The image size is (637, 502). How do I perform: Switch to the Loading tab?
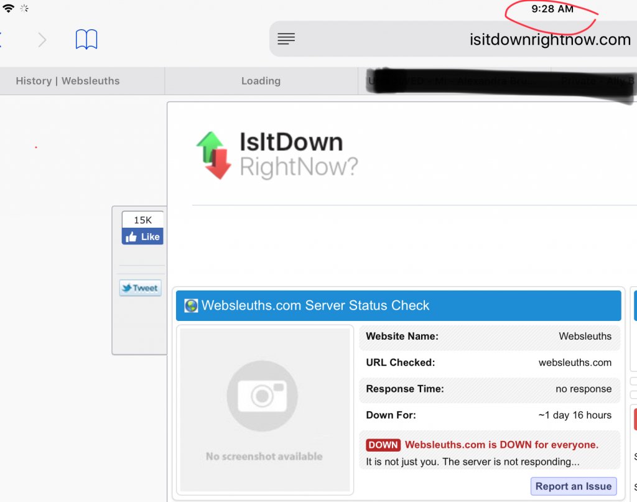click(x=261, y=81)
